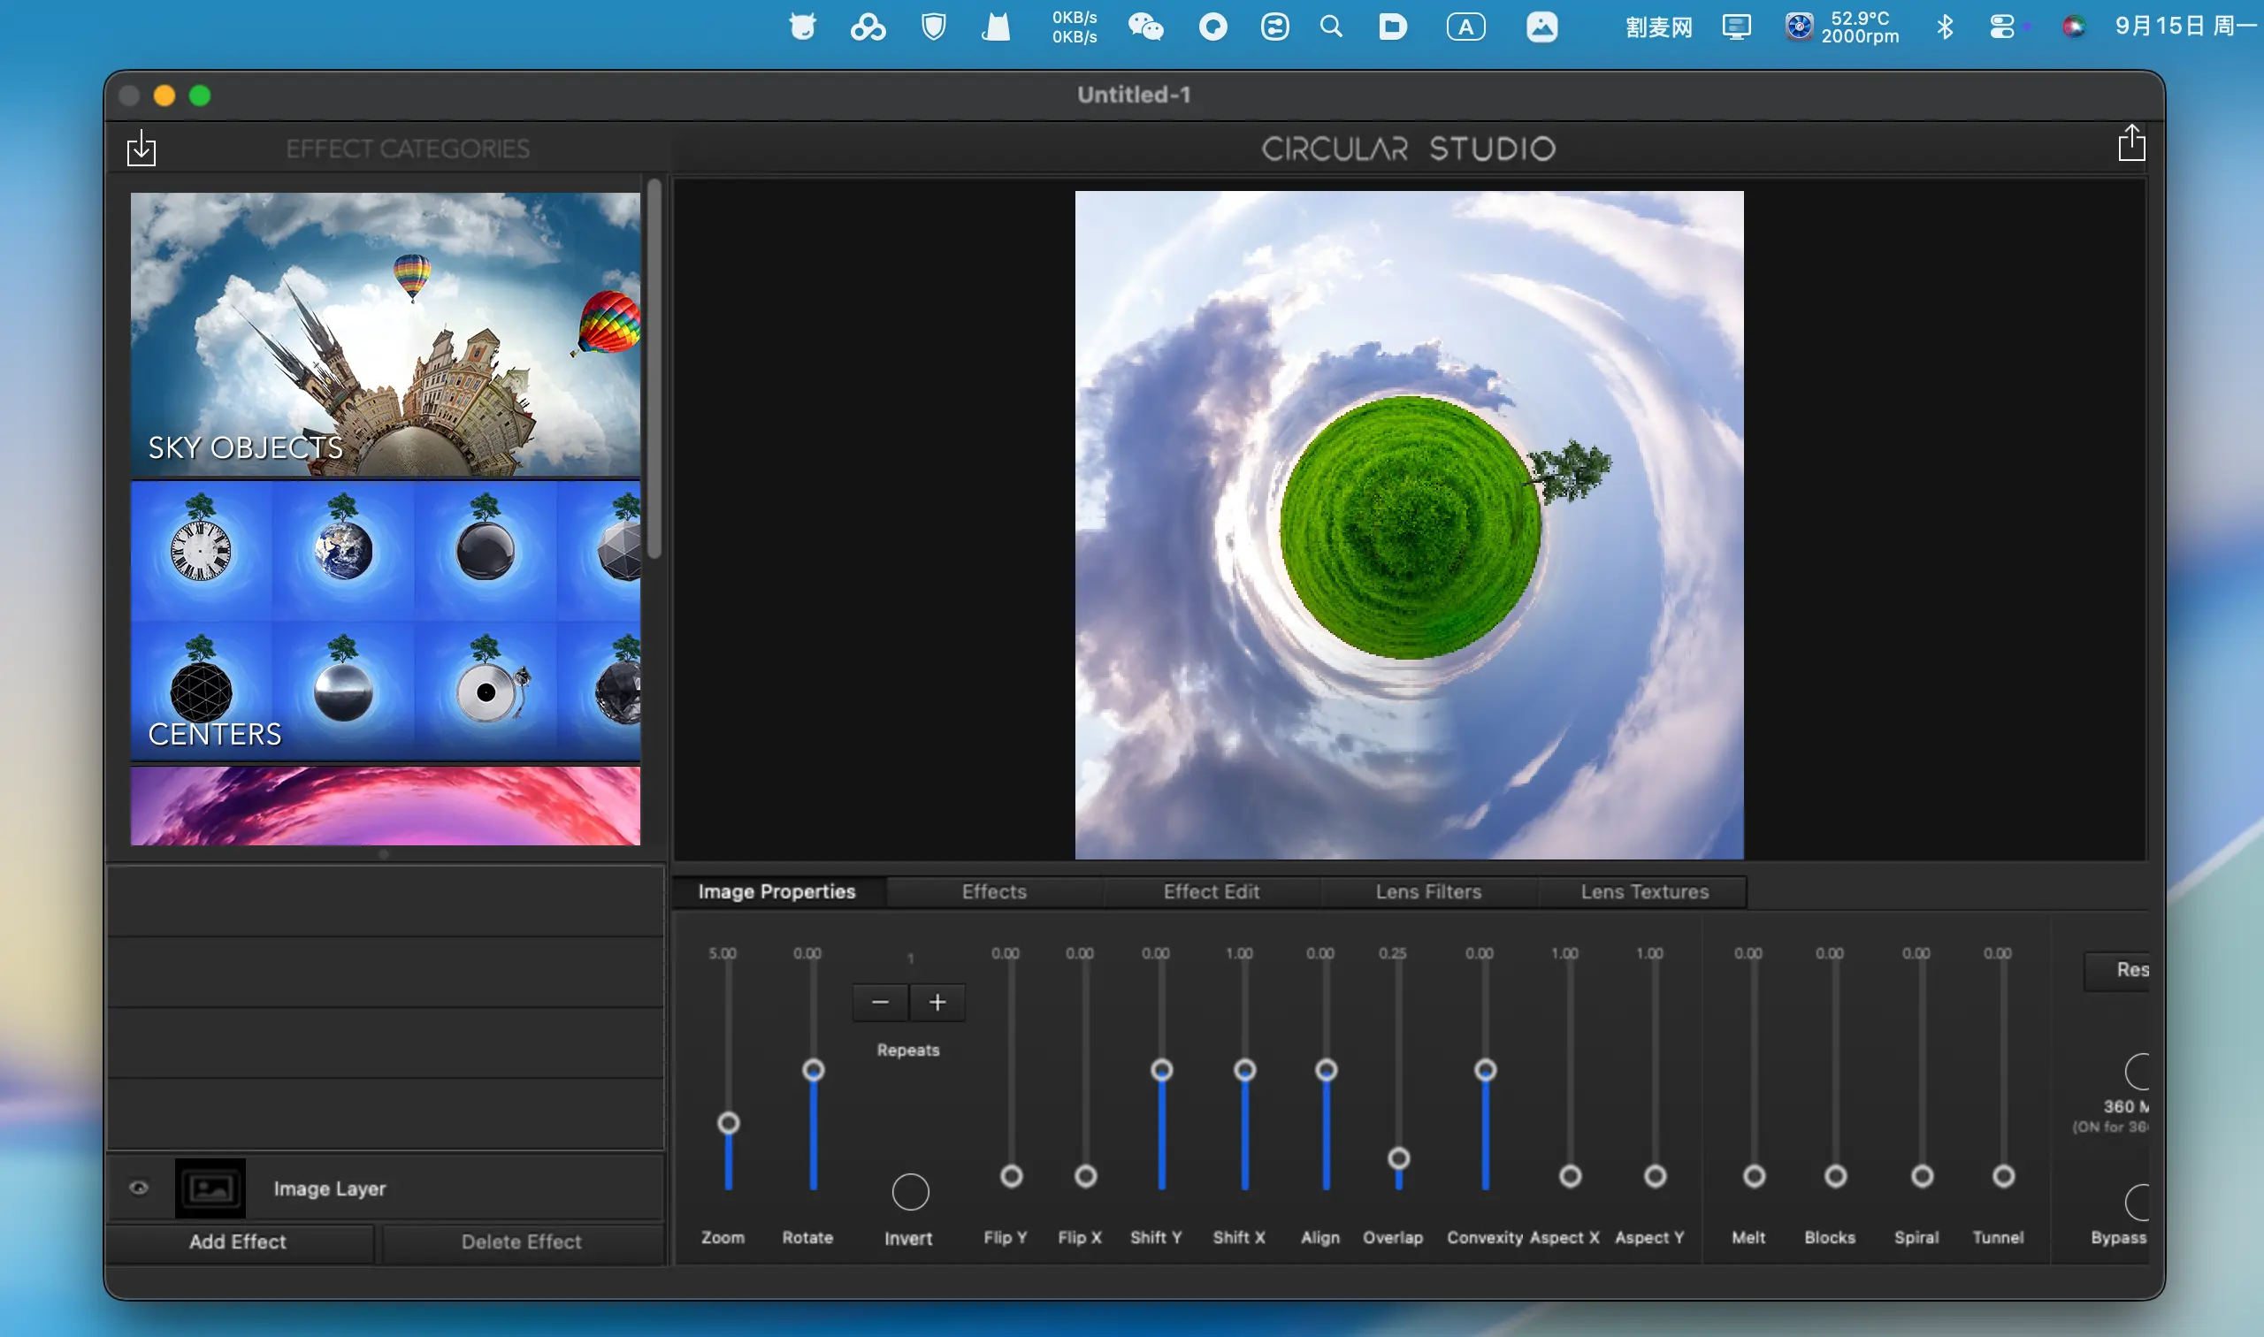Click the Spotlight search icon
This screenshot has width=2264, height=1337.
pos(1331,27)
